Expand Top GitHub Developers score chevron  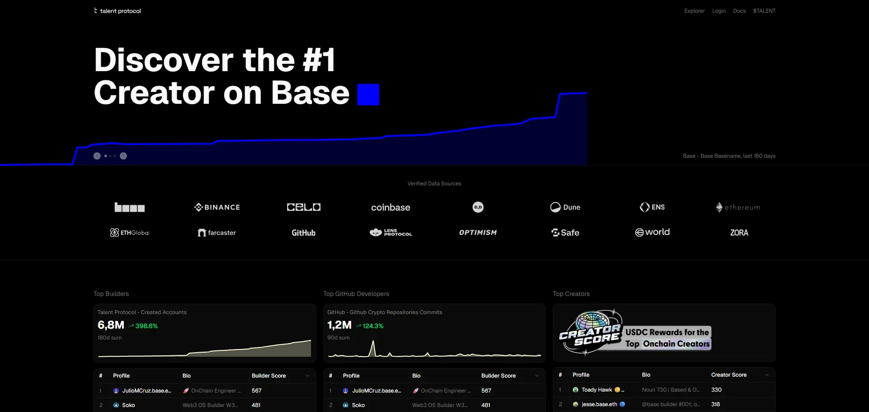point(537,376)
